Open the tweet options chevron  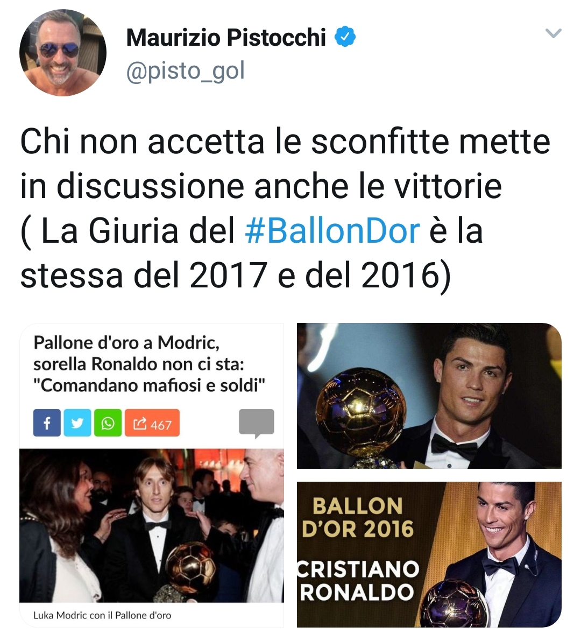(553, 33)
